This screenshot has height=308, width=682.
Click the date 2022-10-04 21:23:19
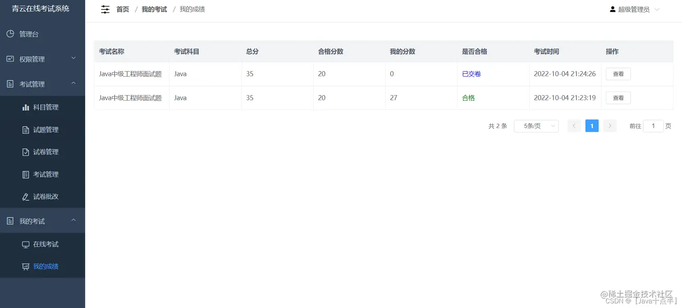point(565,98)
